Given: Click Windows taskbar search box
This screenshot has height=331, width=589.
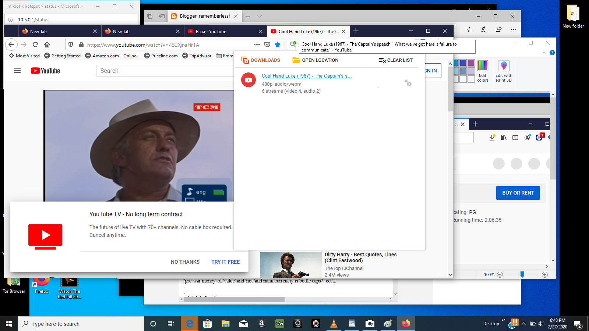Looking at the screenshot, I should click(81, 324).
